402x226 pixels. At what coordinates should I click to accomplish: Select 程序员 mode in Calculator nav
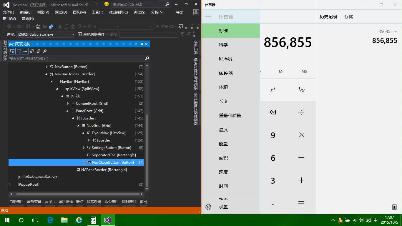[x=231, y=59]
